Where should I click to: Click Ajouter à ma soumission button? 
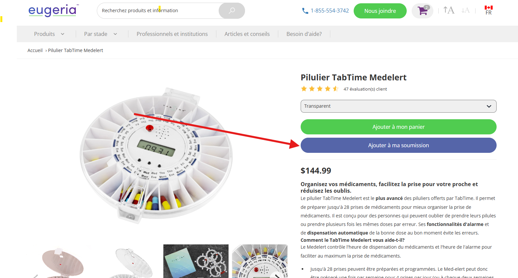398,145
